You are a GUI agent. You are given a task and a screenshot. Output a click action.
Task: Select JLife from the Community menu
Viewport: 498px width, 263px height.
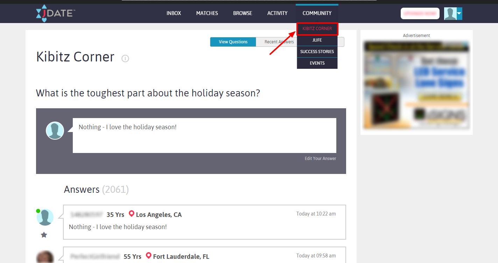317,40
